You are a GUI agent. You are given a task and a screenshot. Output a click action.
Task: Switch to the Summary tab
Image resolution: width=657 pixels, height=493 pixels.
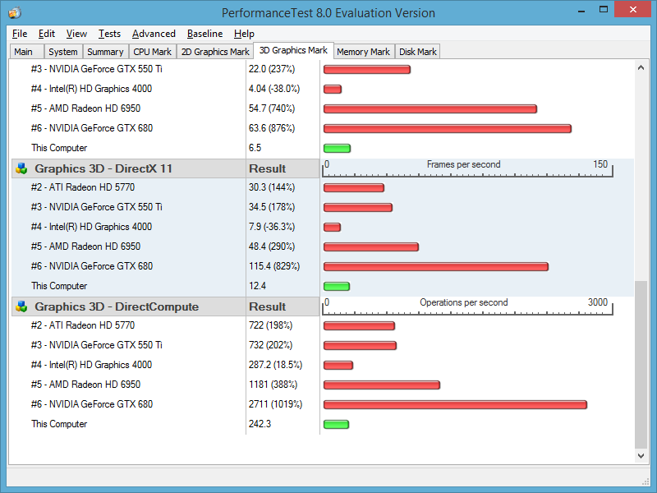click(105, 52)
